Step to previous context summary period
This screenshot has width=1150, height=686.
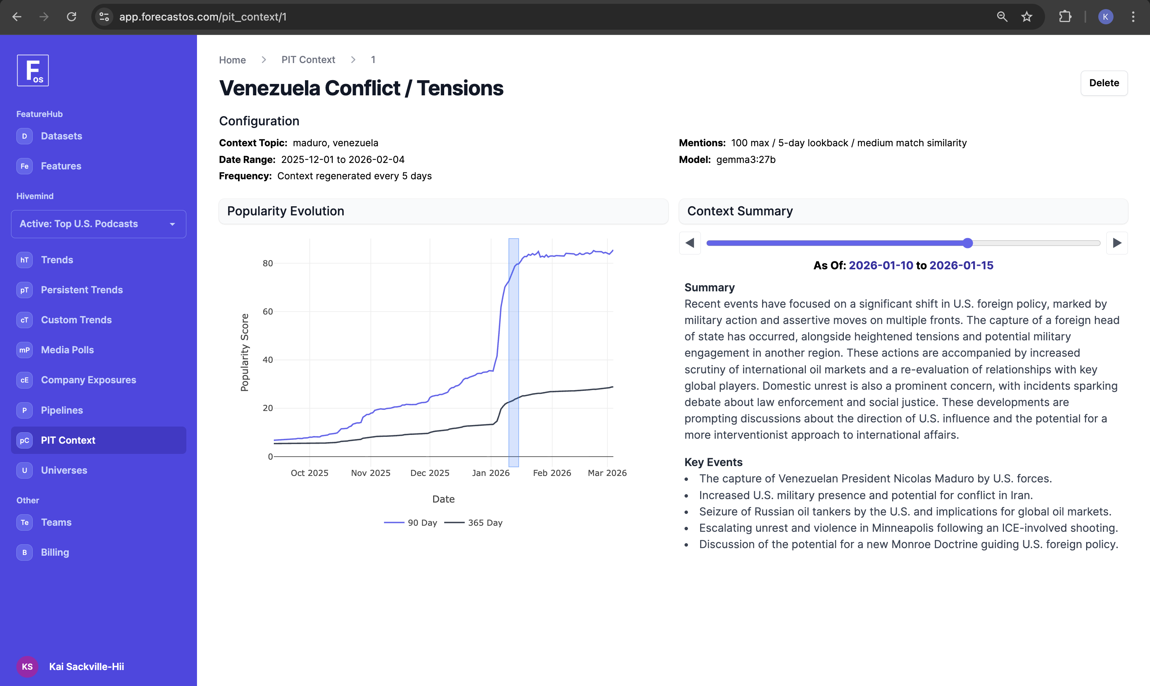tap(689, 243)
